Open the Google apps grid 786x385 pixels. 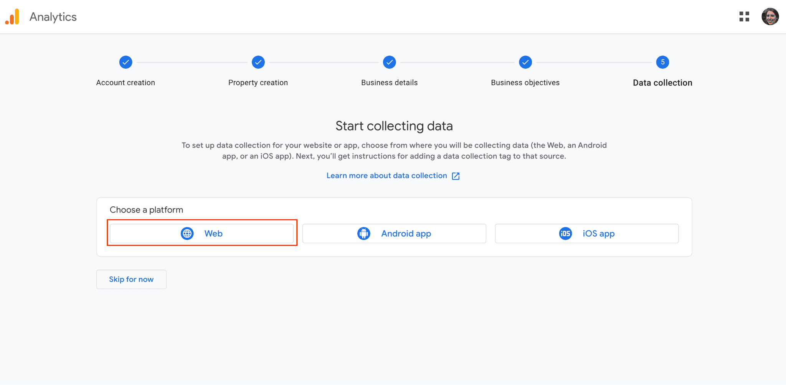tap(744, 16)
